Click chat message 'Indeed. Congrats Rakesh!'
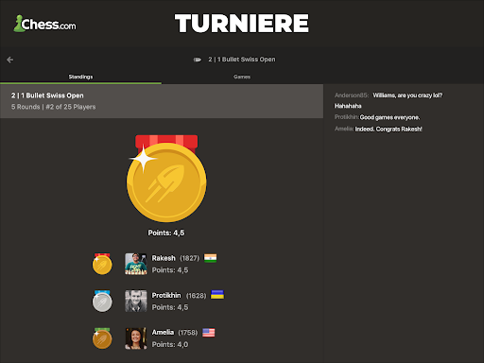The width and height of the screenshot is (484, 363). click(389, 129)
